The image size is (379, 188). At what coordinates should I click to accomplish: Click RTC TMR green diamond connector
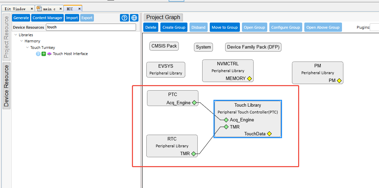click(193, 153)
